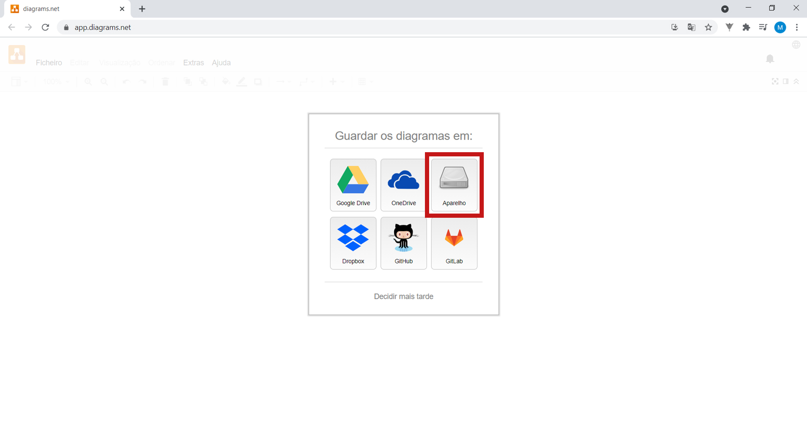
Task: Expand the connection arrow style dropdown
Action: point(283,82)
